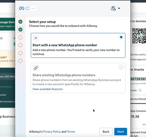
Task: Click the 'Start with a new WhatsApp phone number' heading
Action: [65, 45]
